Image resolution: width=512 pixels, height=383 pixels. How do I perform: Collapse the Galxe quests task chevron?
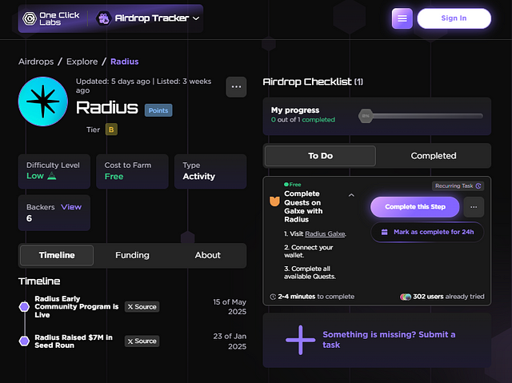pos(351,195)
